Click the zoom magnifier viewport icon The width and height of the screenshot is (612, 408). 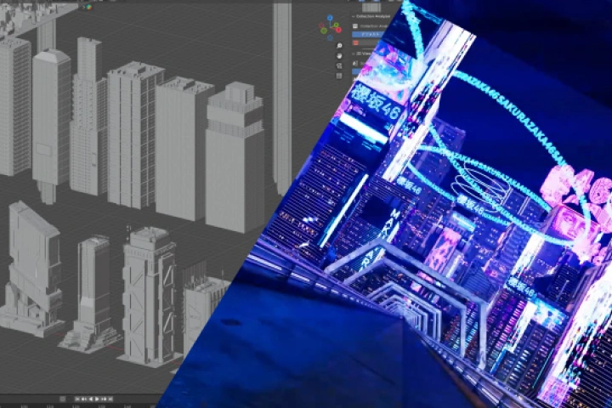pos(339,46)
